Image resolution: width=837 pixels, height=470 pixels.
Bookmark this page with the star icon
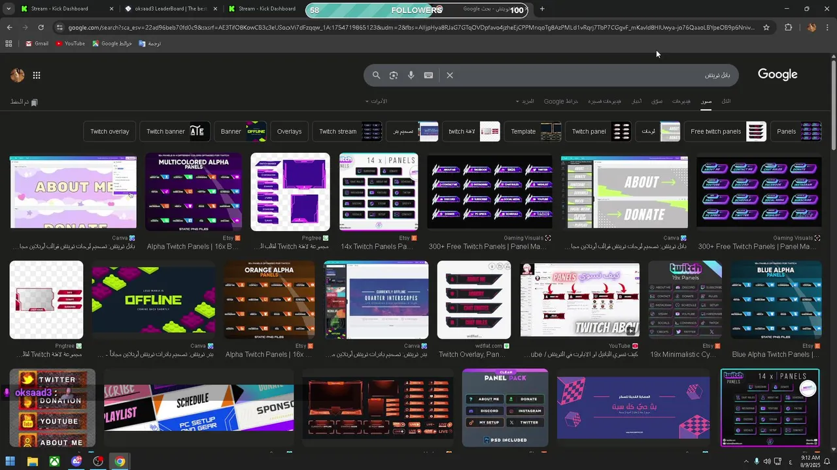coord(766,27)
